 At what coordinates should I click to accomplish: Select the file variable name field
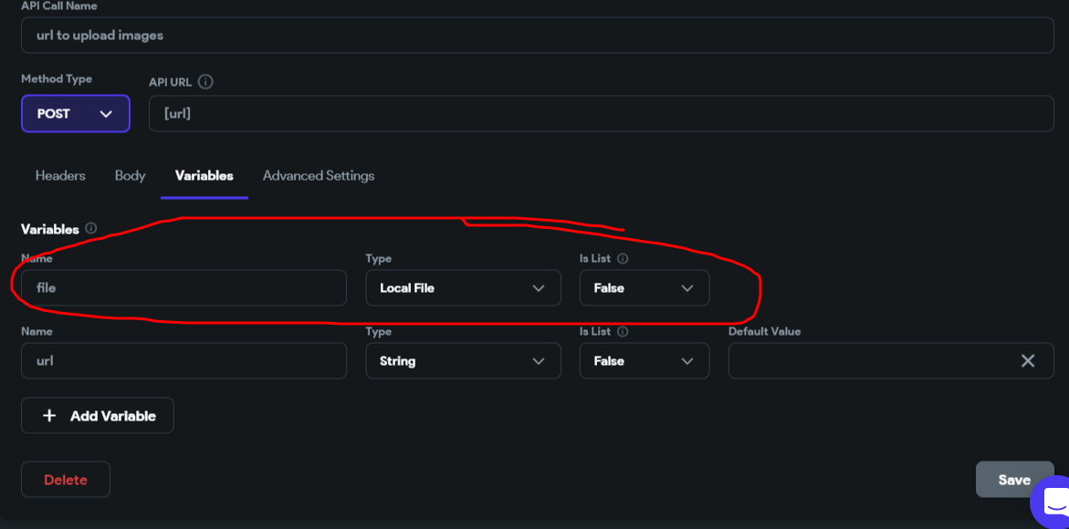183,287
